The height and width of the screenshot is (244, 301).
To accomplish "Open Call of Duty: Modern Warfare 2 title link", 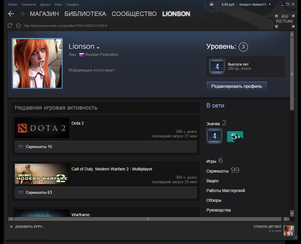I will point(112,169).
